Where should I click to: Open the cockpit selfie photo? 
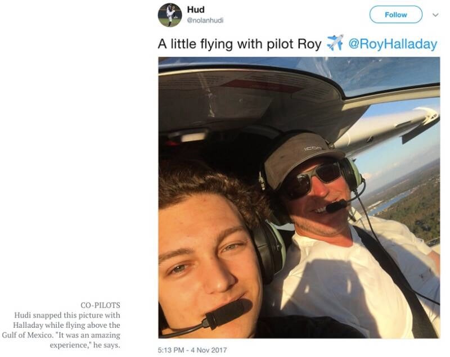pos(299,197)
